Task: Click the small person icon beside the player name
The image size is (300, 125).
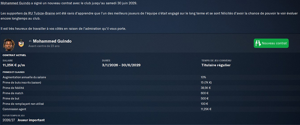Action: pyautogui.click(x=30, y=41)
